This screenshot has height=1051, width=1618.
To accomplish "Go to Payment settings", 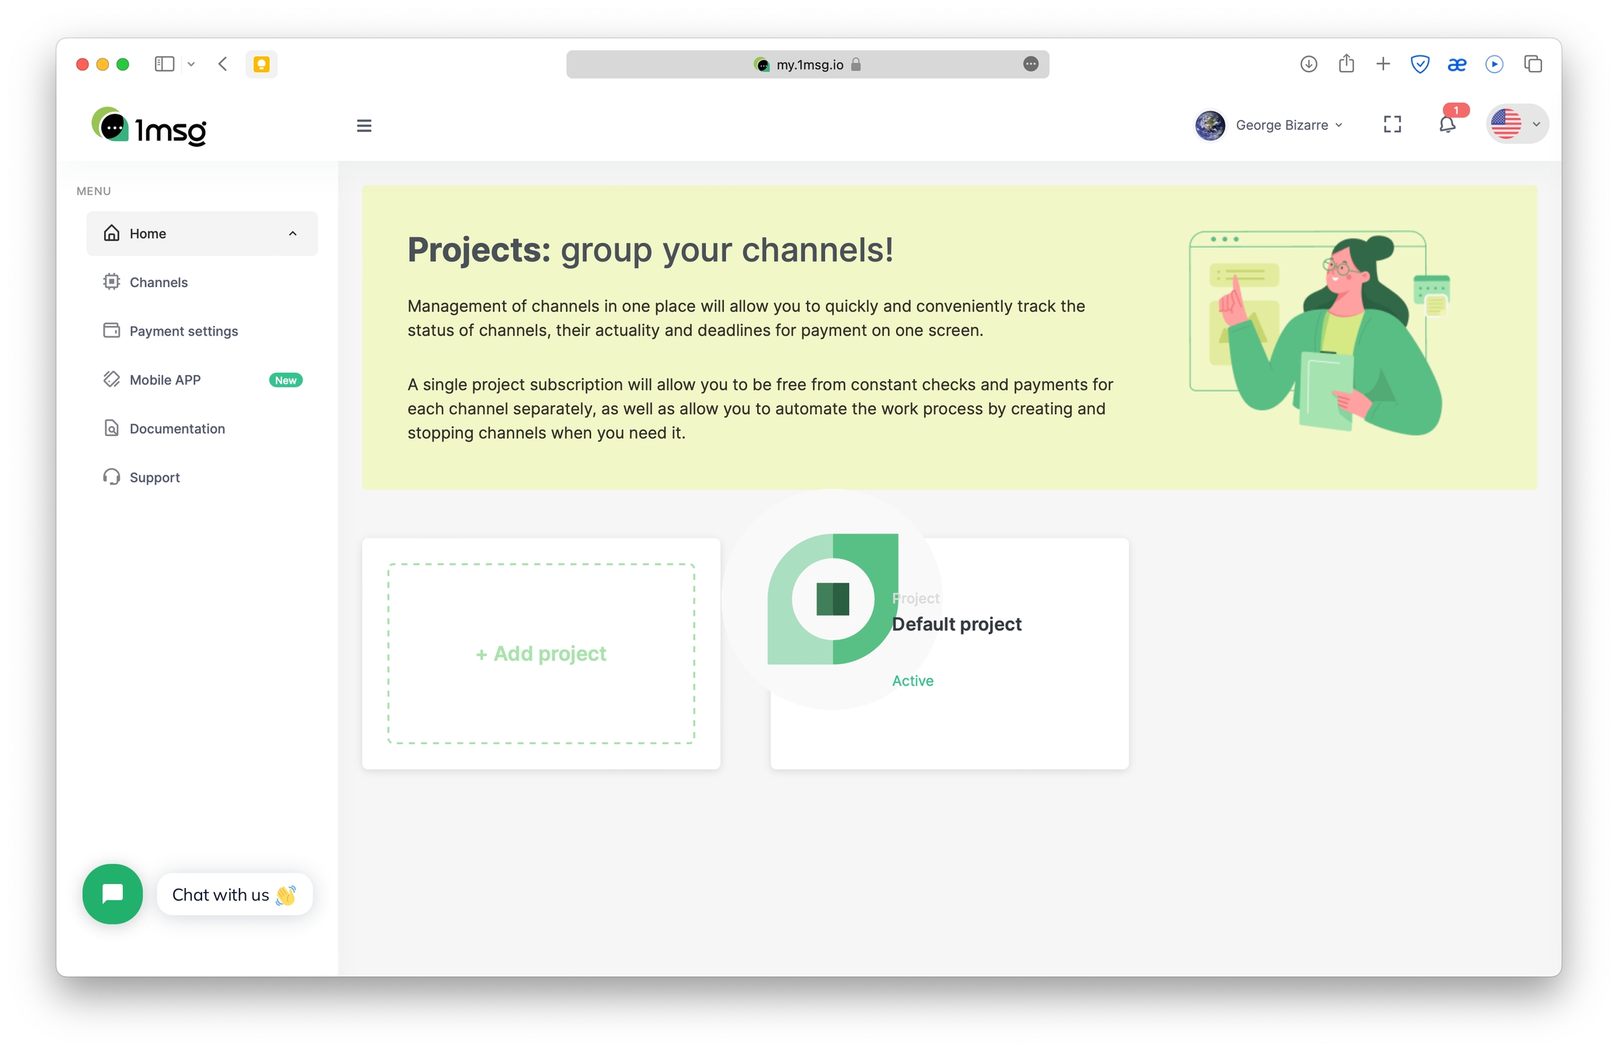I will coord(183,331).
